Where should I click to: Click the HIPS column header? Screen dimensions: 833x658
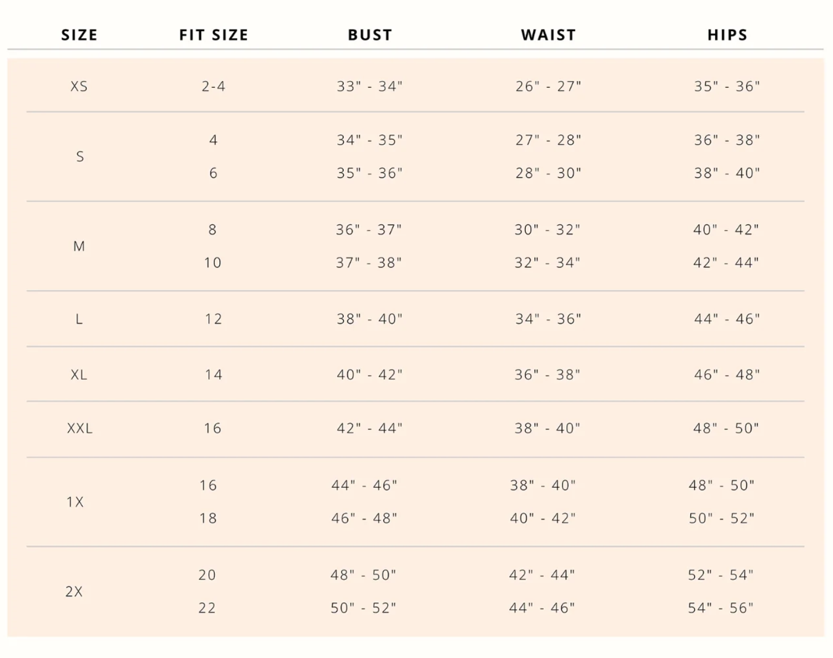727,35
